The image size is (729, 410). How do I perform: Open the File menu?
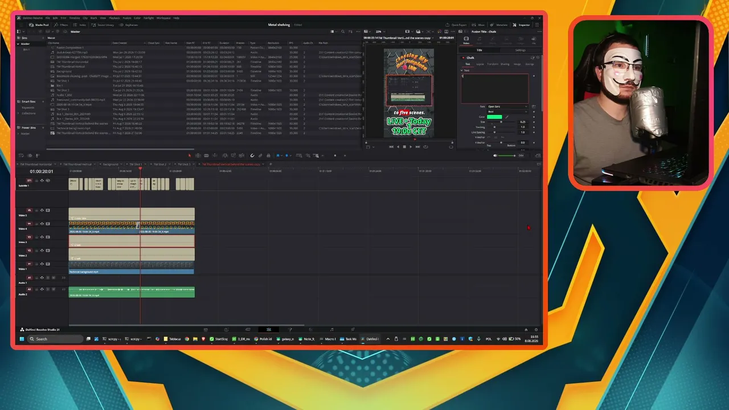tap(48, 18)
